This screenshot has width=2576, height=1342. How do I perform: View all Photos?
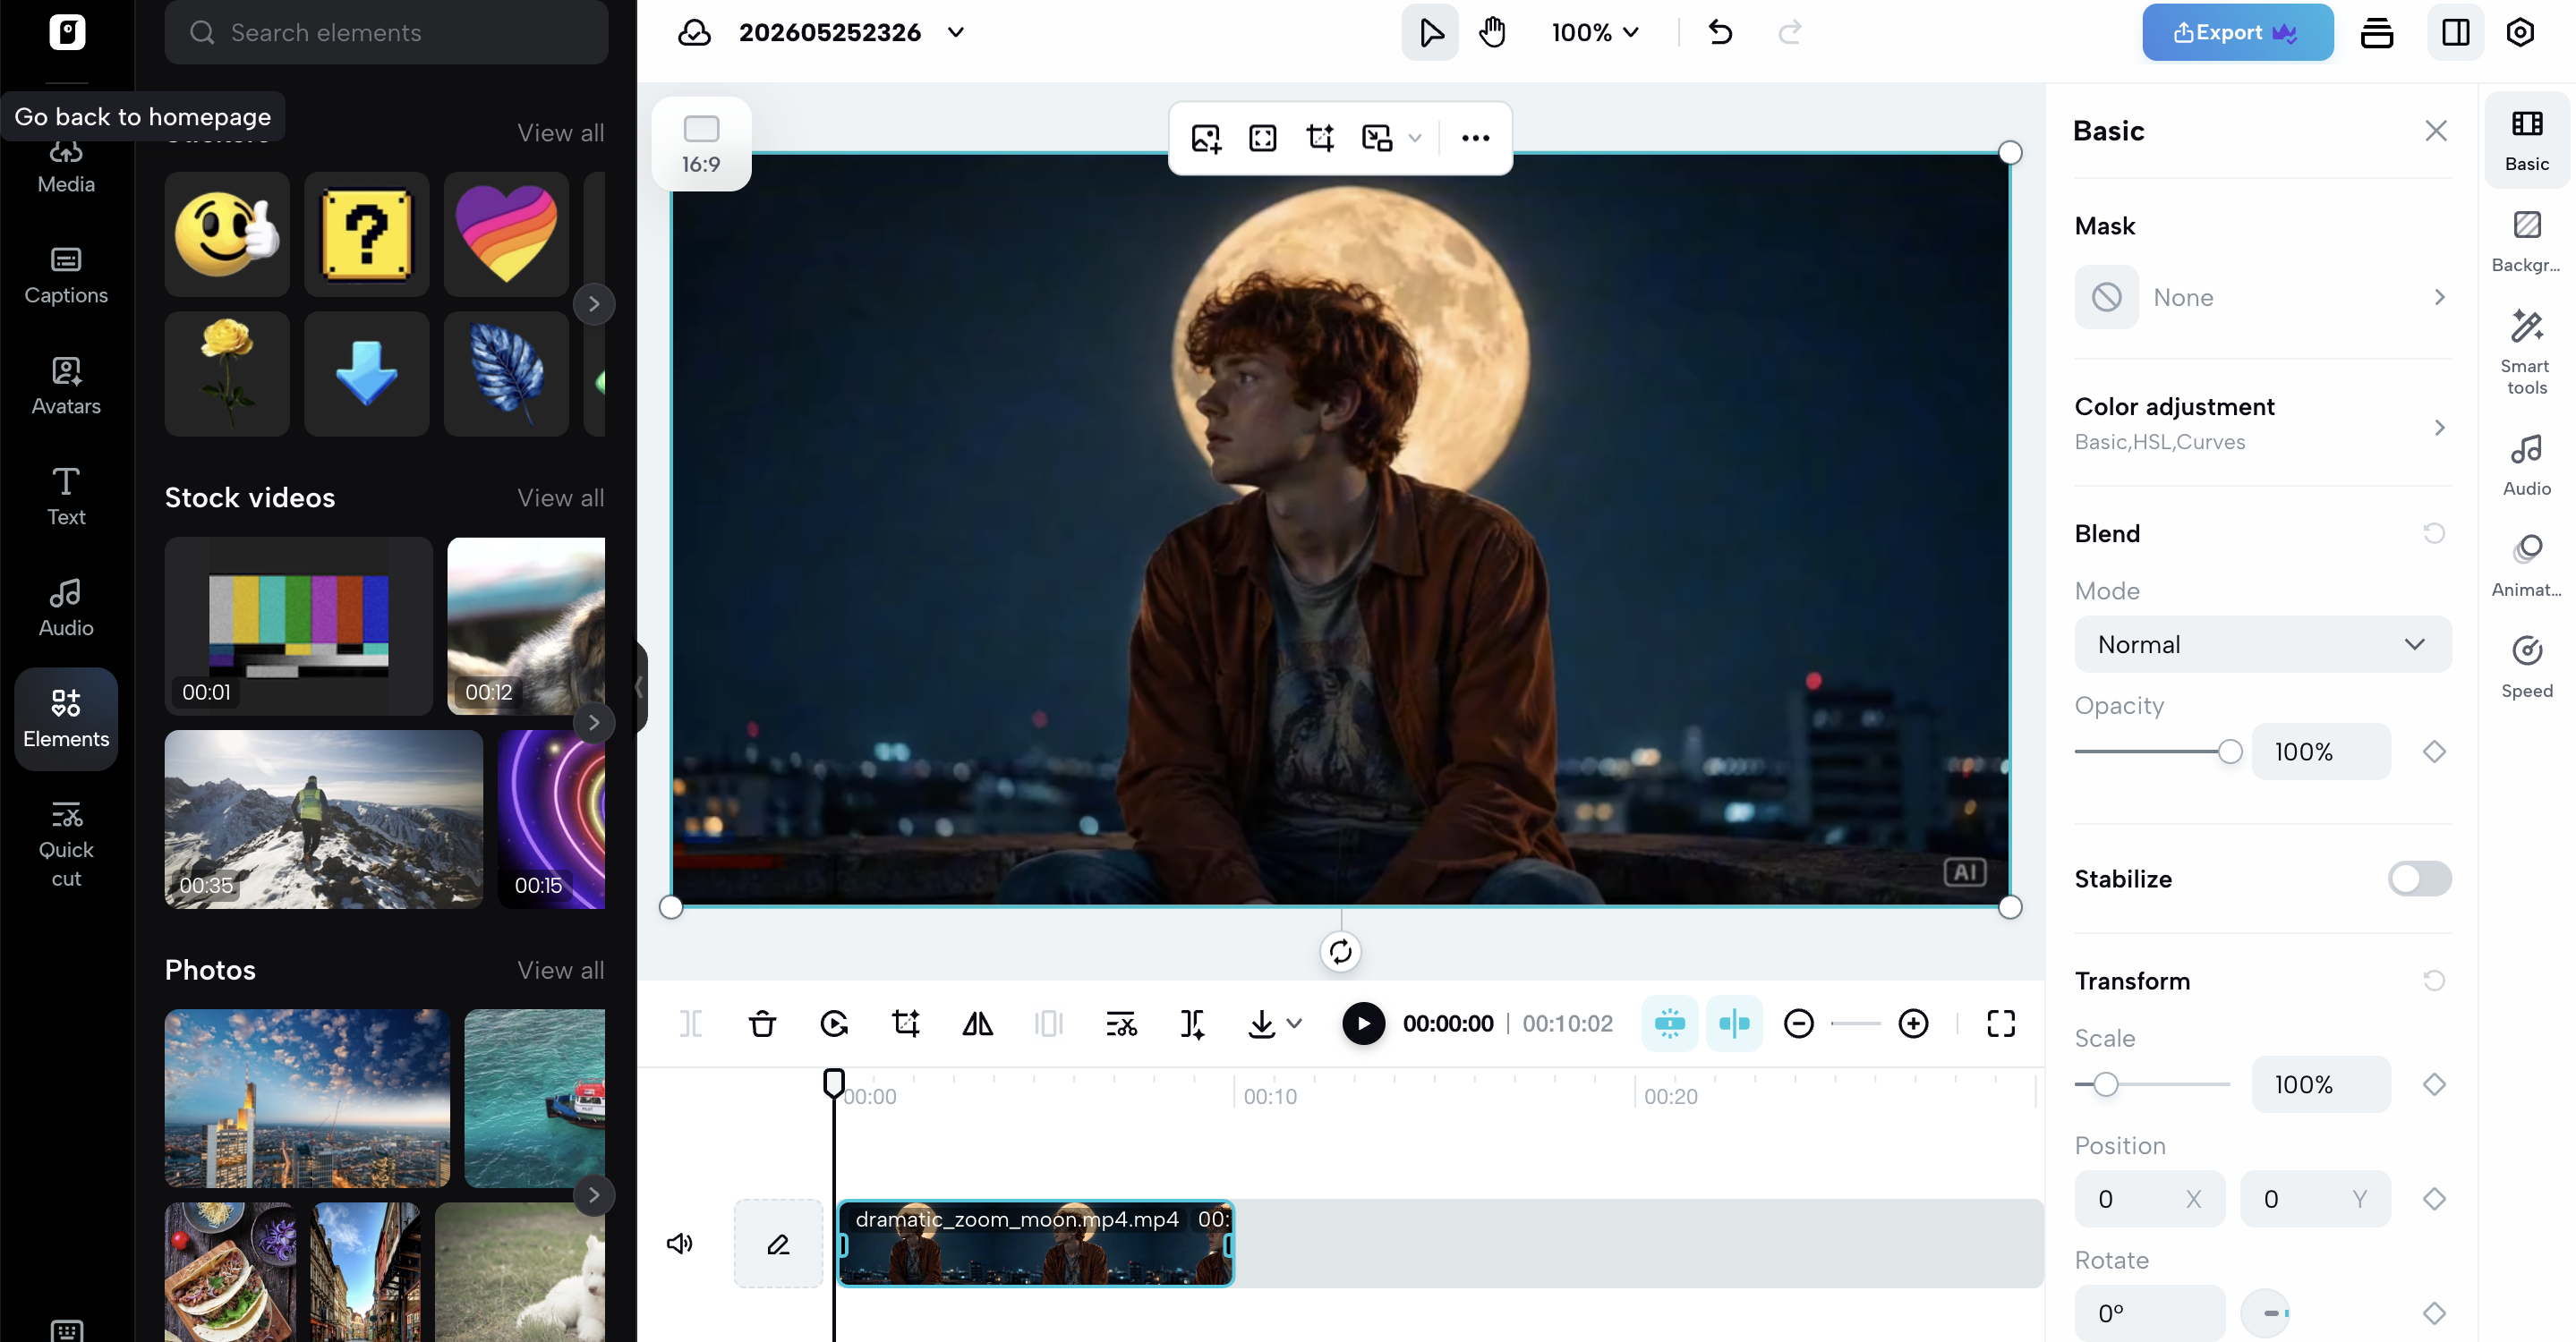pyautogui.click(x=560, y=971)
